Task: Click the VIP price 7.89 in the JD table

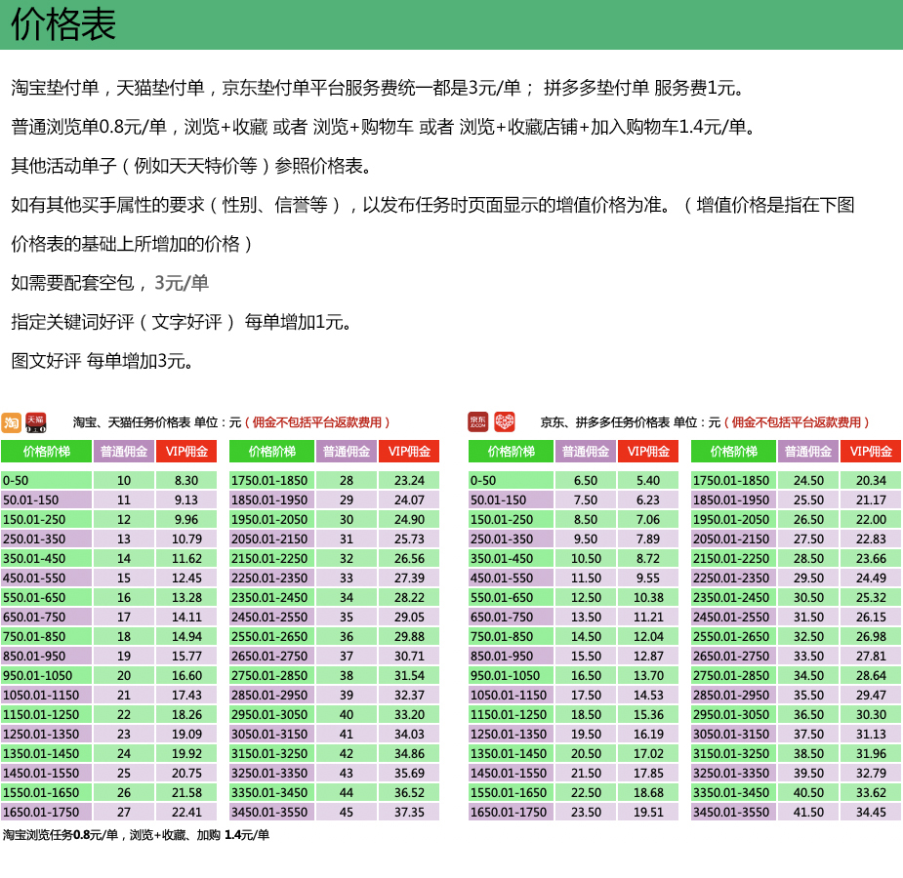Action: click(648, 539)
